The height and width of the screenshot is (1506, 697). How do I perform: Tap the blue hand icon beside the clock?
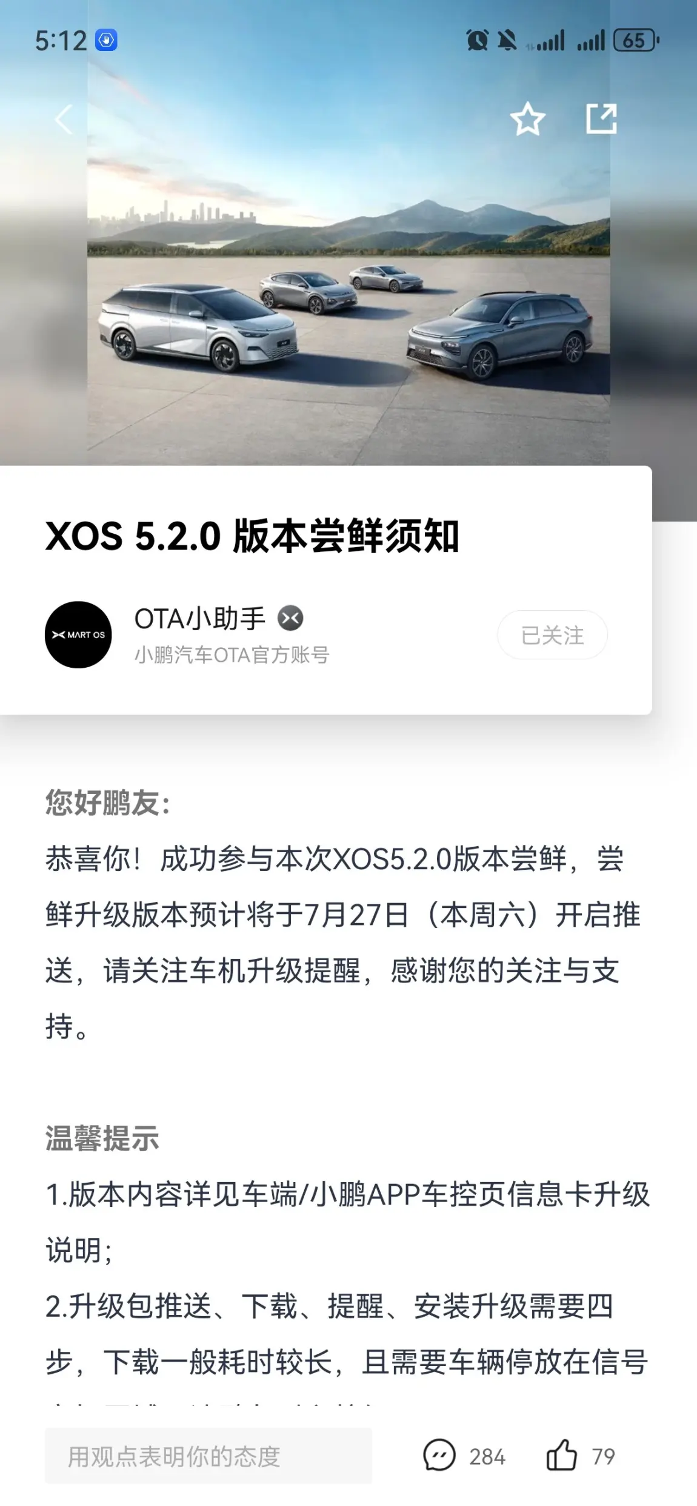coord(106,41)
